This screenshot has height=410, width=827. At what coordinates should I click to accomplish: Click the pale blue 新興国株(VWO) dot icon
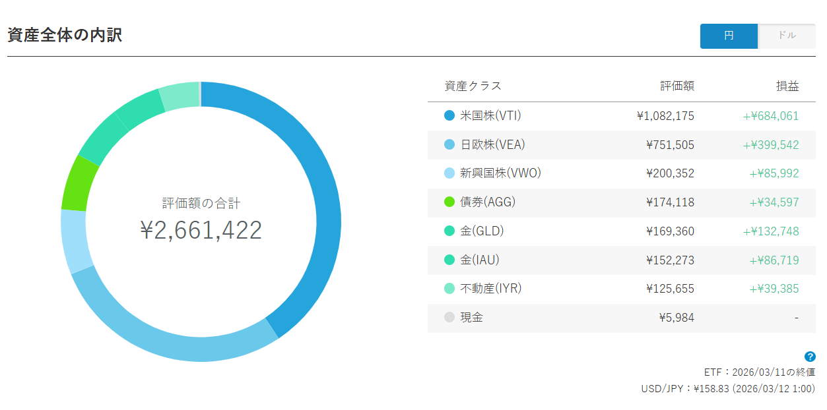pyautogui.click(x=450, y=173)
